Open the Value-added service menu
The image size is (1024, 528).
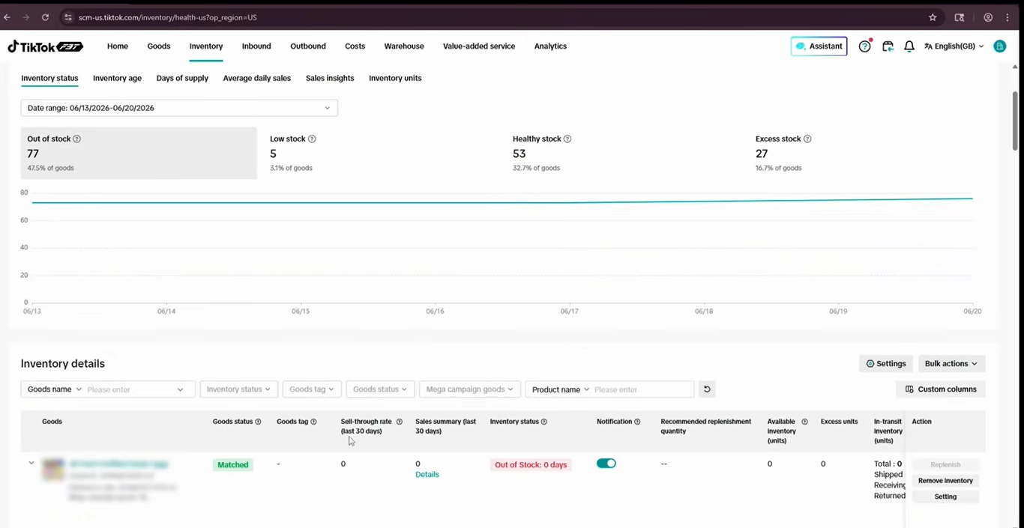pyautogui.click(x=479, y=46)
